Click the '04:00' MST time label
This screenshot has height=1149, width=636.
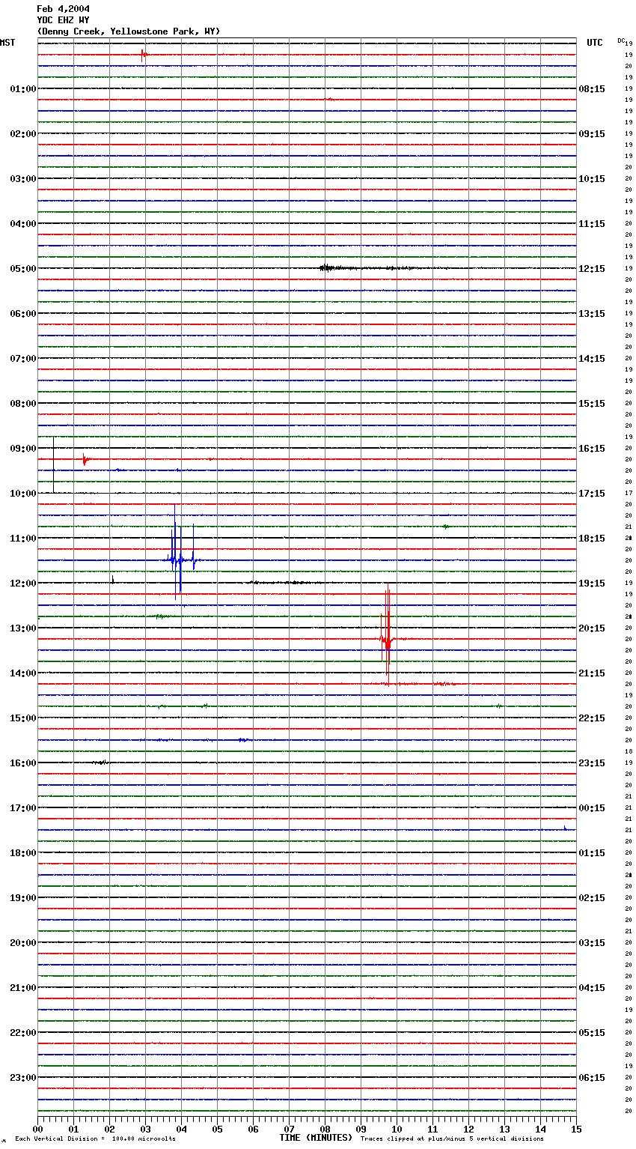pyautogui.click(x=23, y=224)
